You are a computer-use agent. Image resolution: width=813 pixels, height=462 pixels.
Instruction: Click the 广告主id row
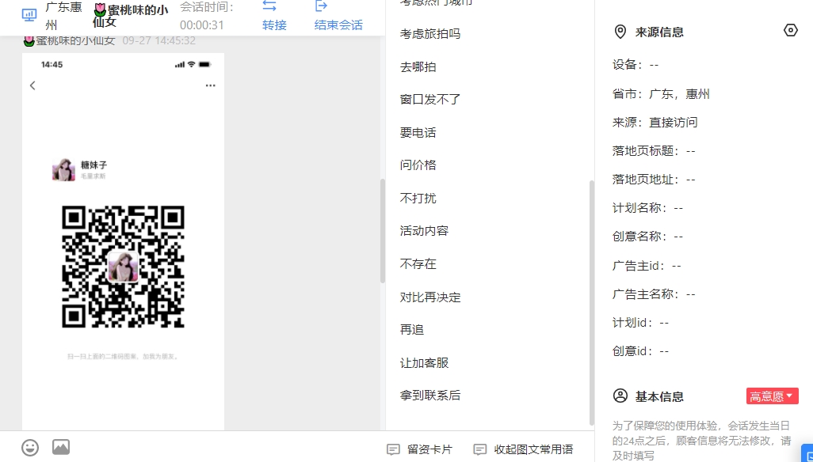click(647, 266)
